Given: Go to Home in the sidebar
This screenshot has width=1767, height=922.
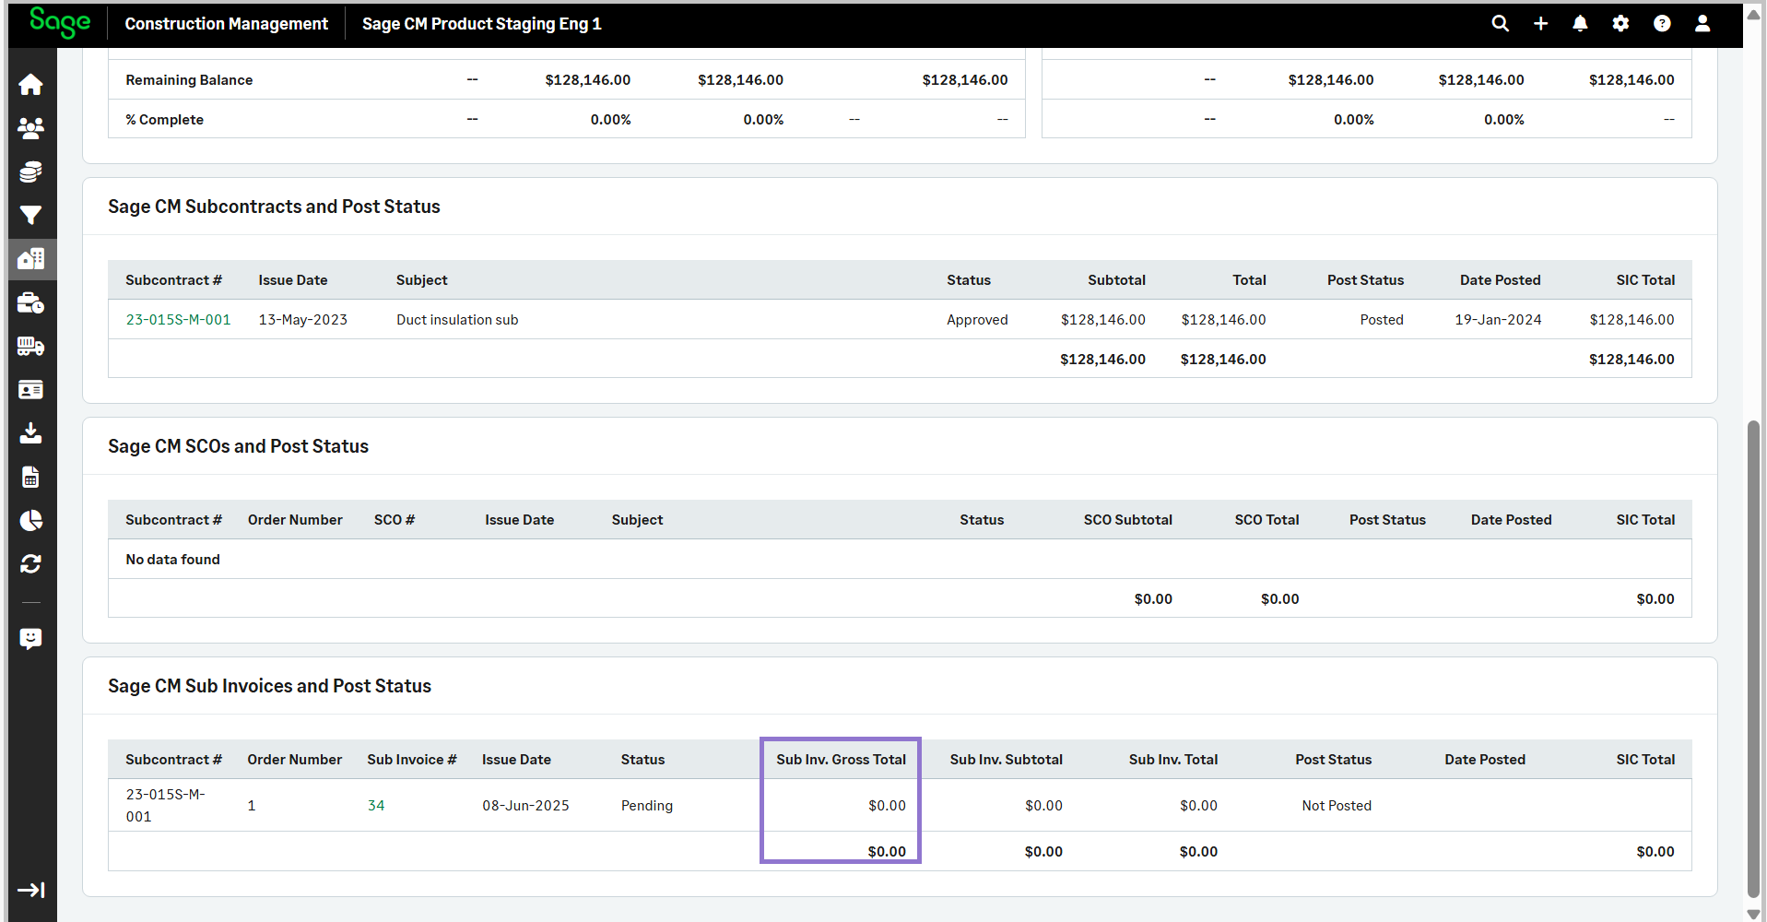Looking at the screenshot, I should click(x=30, y=85).
